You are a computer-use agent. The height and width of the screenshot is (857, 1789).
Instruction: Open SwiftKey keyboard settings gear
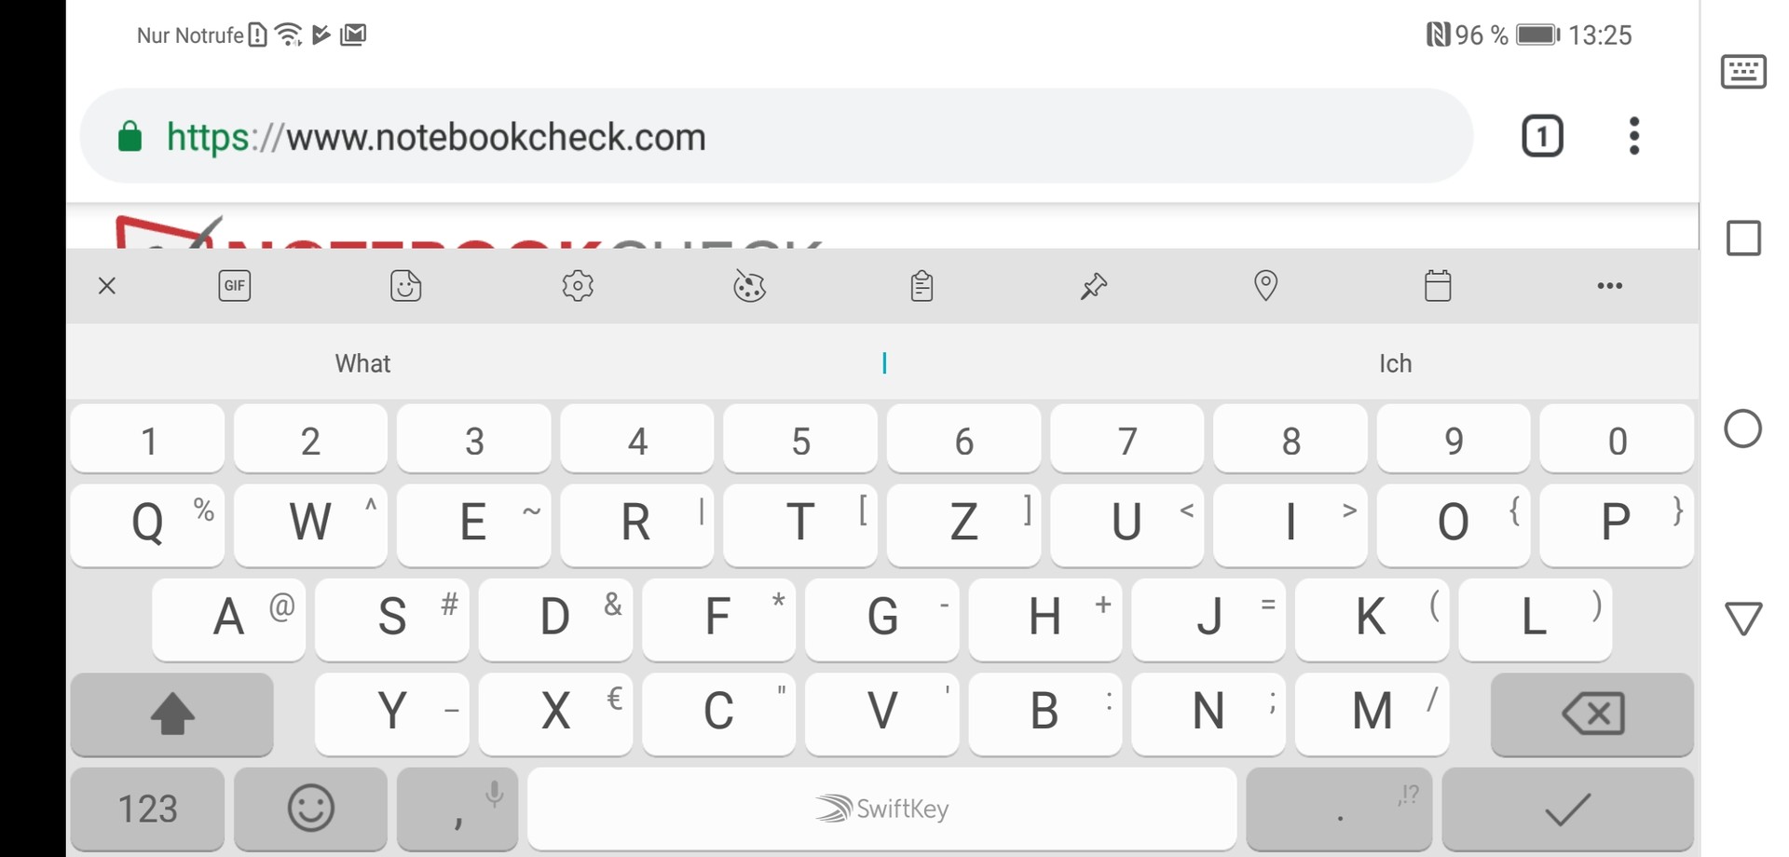click(x=578, y=285)
